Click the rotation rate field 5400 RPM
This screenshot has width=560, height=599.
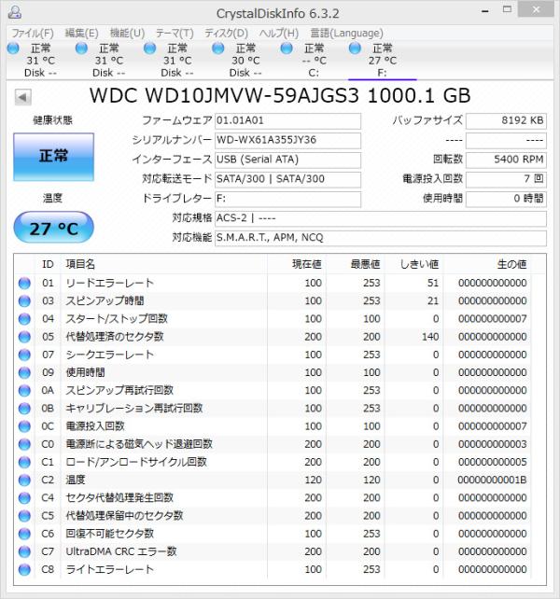pos(506,160)
